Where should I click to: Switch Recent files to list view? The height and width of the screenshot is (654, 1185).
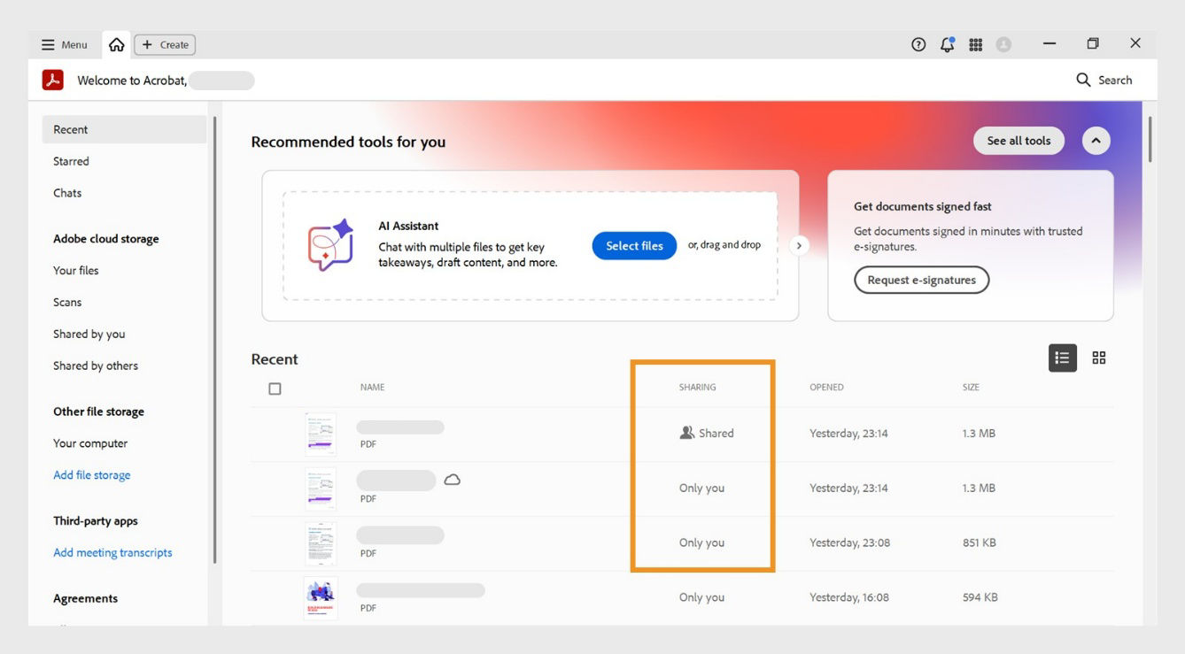click(1062, 358)
